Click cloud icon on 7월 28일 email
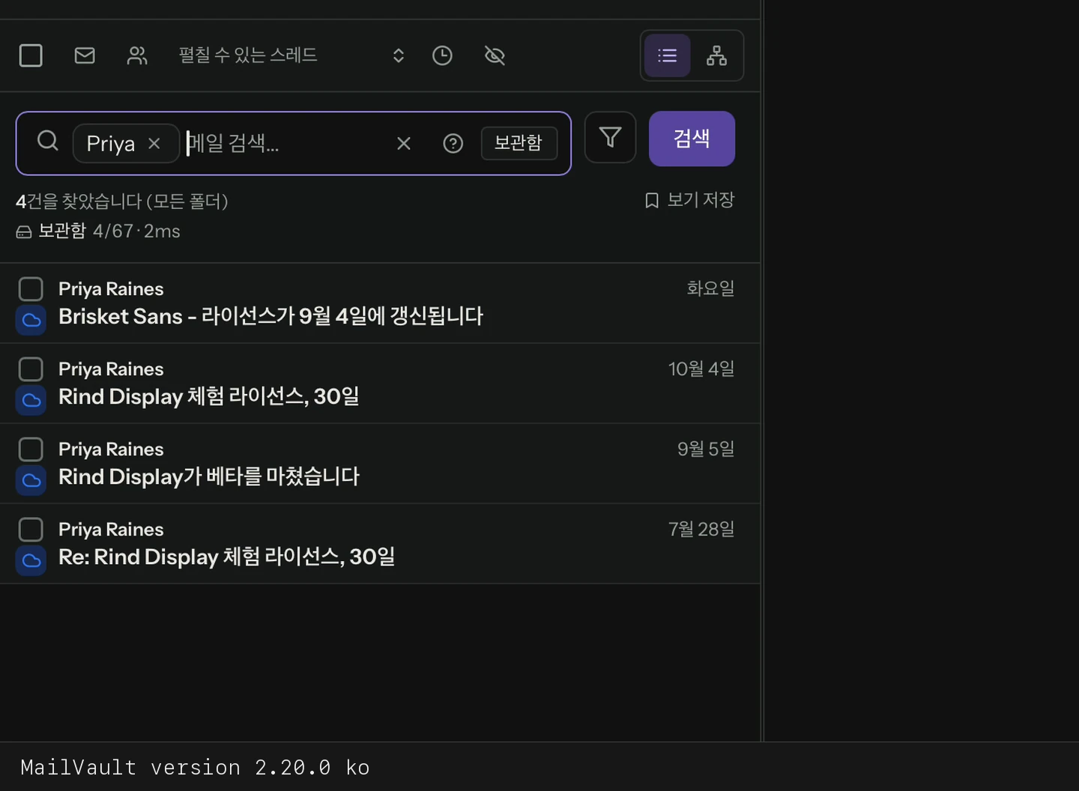1079x791 pixels. [31, 560]
